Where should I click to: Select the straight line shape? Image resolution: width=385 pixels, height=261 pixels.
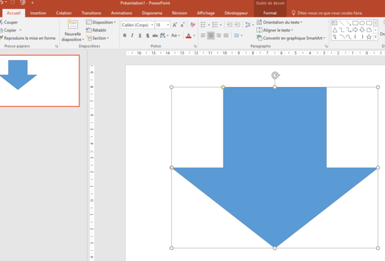(341, 23)
